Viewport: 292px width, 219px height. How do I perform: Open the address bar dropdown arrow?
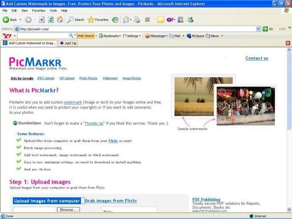pos(258,29)
